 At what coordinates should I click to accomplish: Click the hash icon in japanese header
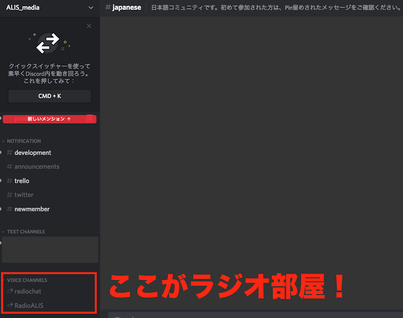coord(108,8)
